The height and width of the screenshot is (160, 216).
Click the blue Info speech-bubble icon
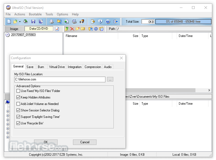click(100, 22)
